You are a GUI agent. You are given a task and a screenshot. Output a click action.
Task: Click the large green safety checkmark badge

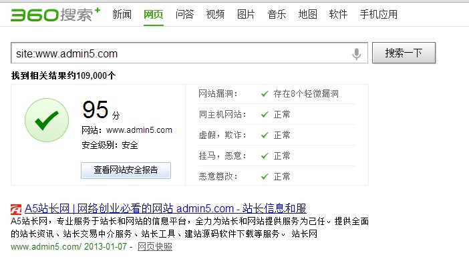click(x=47, y=120)
